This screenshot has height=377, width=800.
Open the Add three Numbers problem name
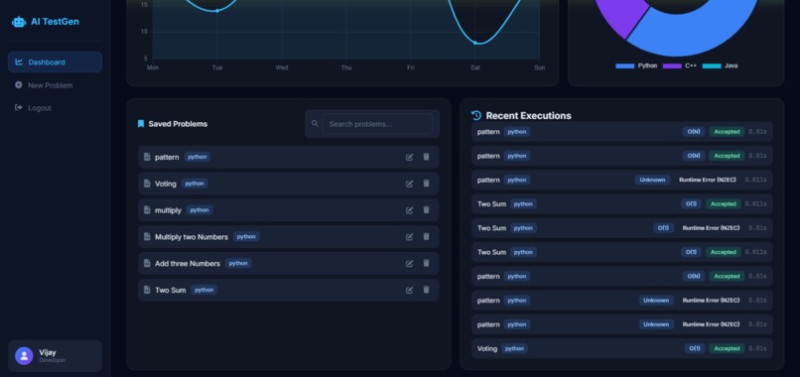[x=188, y=263]
